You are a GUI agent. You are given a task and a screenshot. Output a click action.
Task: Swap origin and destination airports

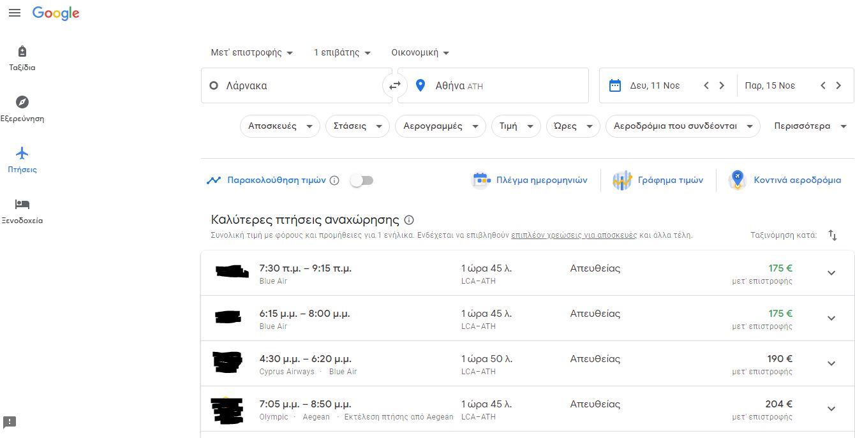point(395,85)
